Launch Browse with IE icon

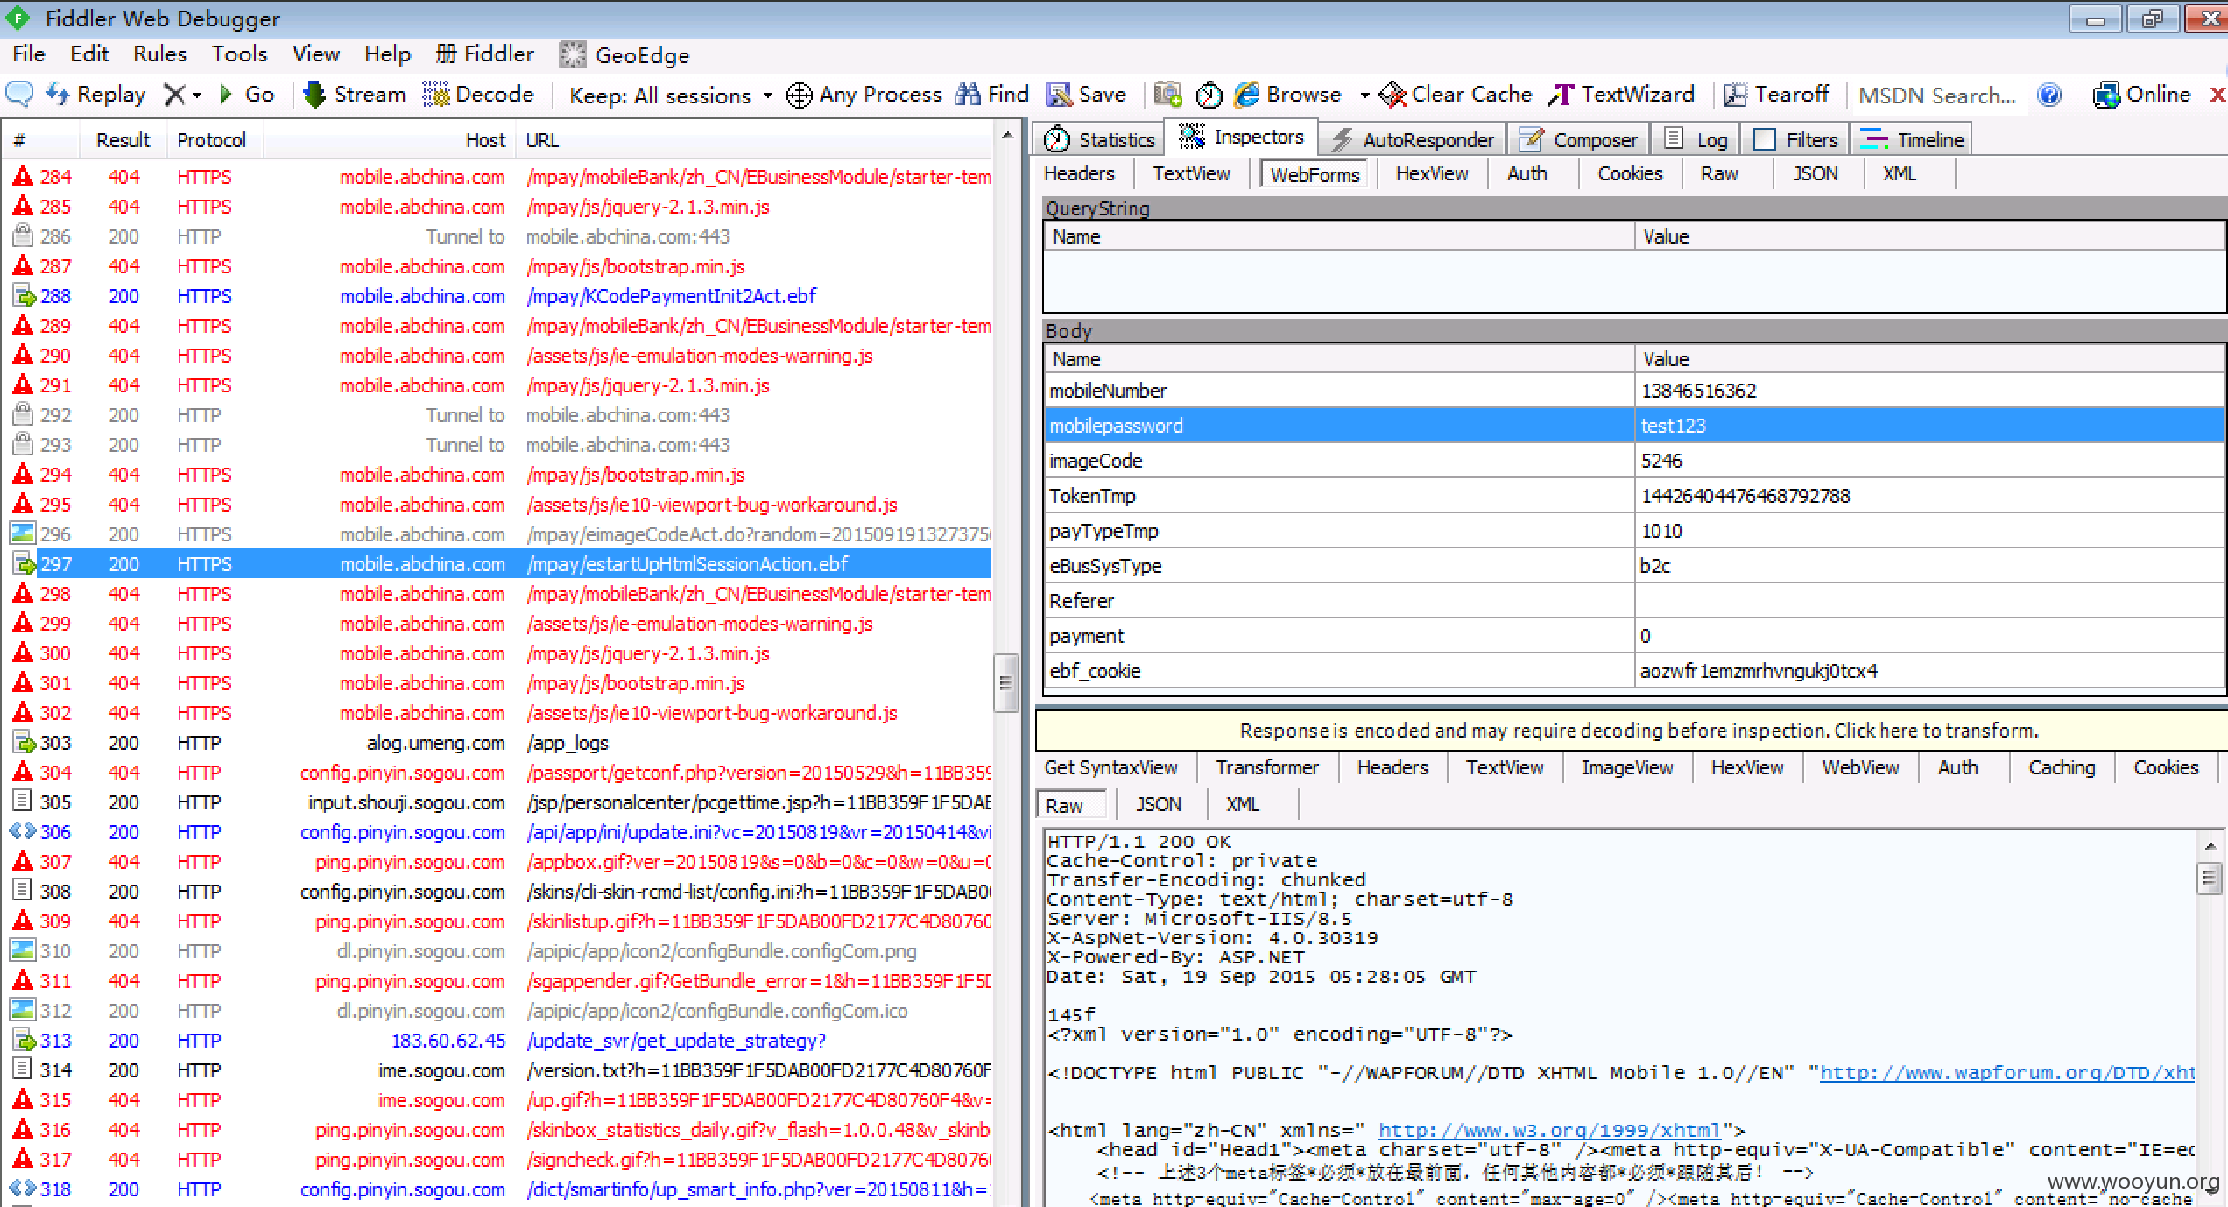coord(1287,94)
